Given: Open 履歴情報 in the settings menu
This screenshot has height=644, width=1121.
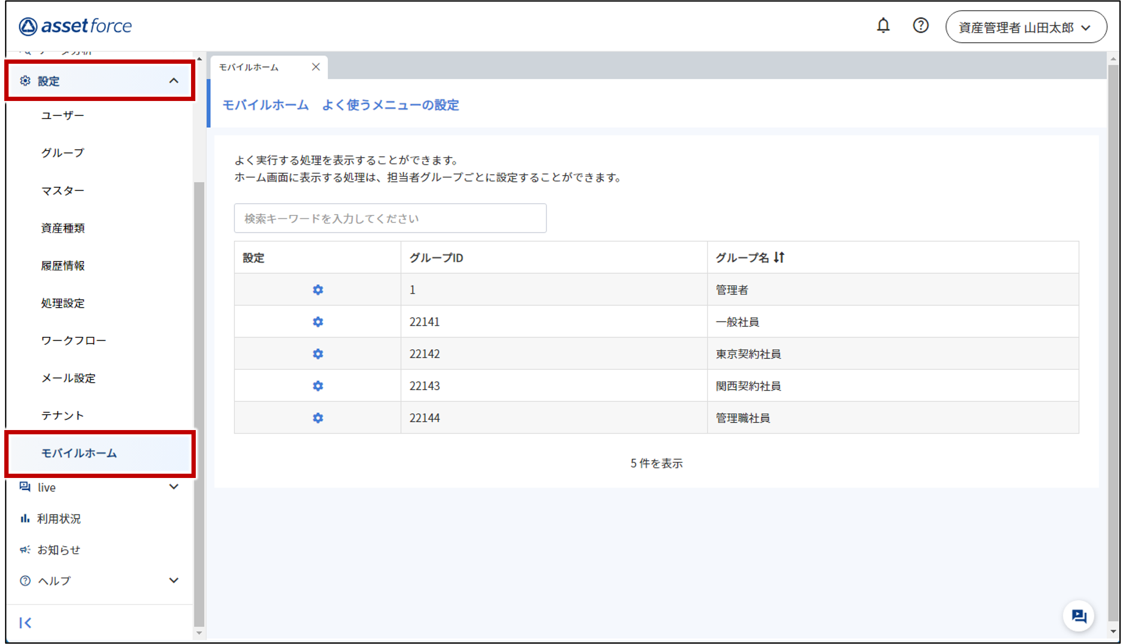Looking at the screenshot, I should (63, 265).
